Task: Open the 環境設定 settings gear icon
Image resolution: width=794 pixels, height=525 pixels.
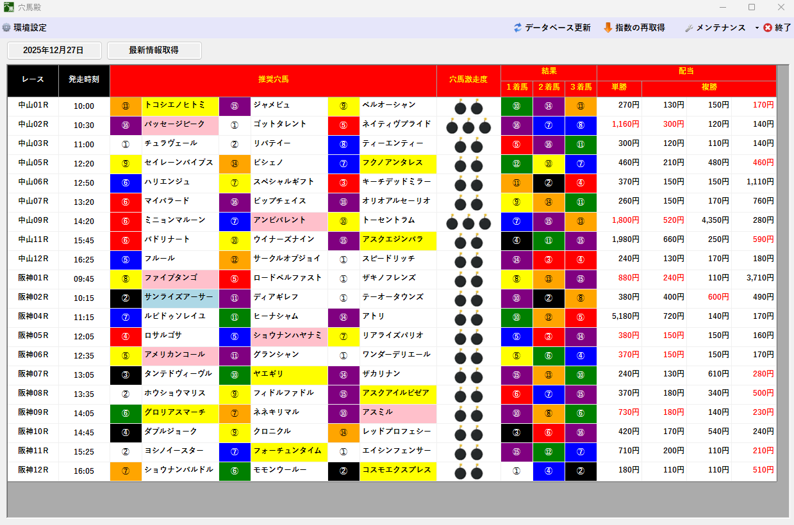Action: click(6, 28)
